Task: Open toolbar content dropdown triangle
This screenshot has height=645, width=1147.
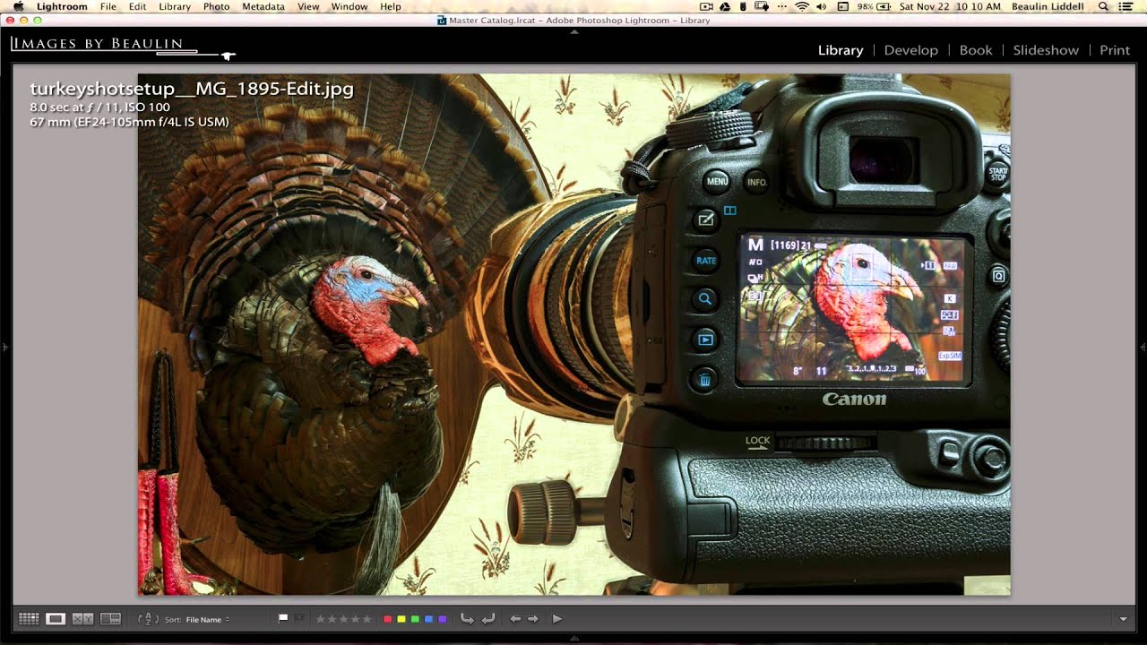Action: tap(1124, 619)
